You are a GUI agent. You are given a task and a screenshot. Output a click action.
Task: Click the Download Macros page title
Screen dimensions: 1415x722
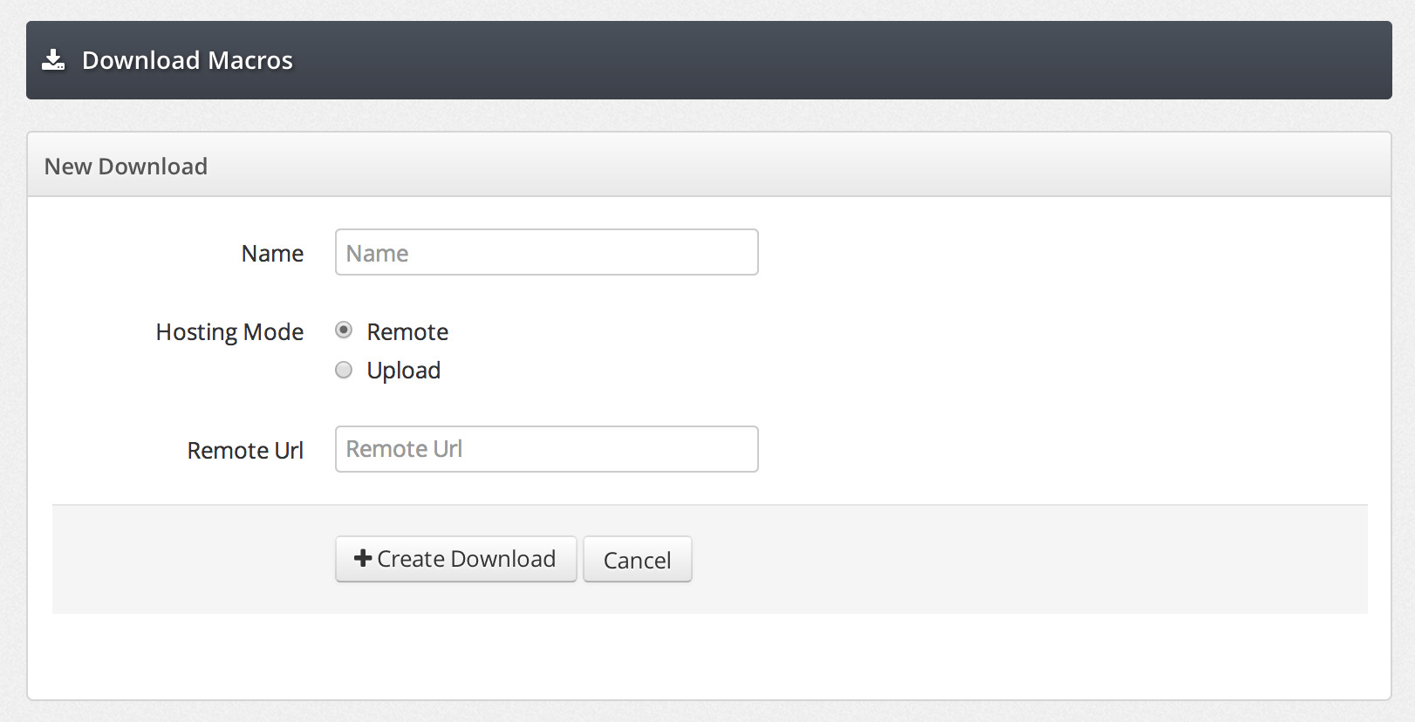[187, 60]
